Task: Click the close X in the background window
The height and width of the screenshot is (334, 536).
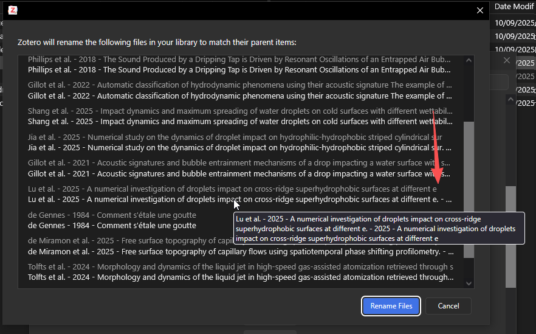Action: [507, 61]
